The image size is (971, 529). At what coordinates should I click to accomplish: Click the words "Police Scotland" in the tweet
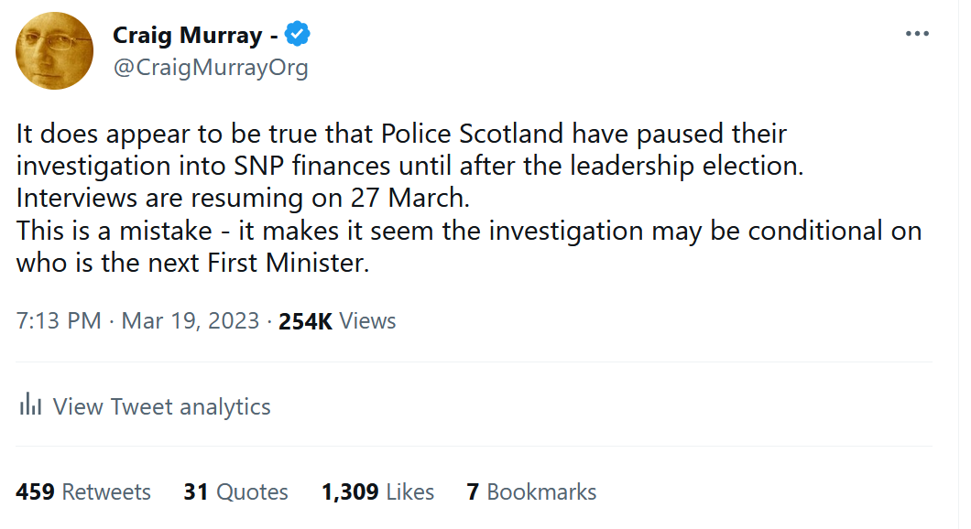[x=484, y=134]
